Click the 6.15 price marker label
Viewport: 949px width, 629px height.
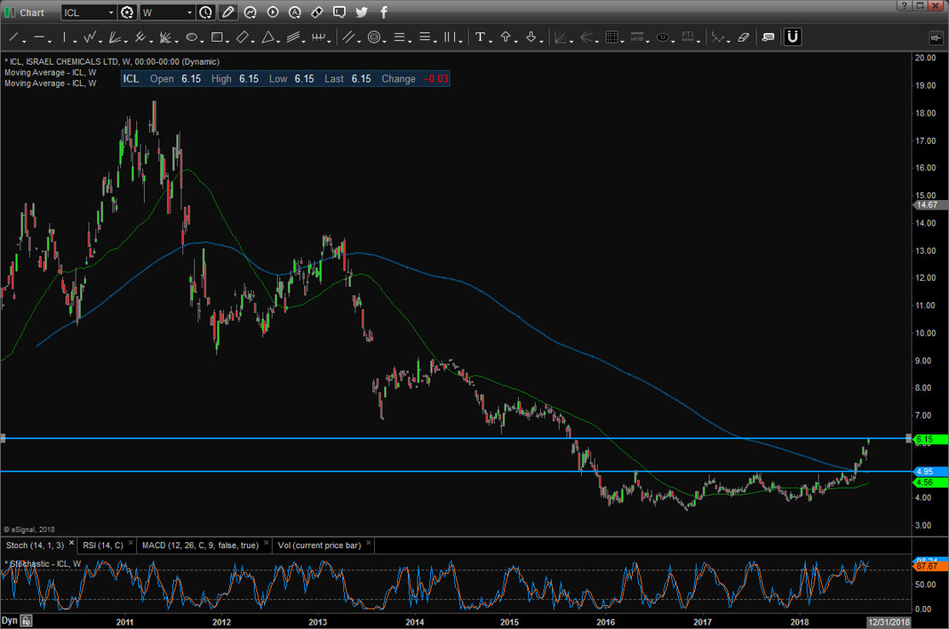coord(930,440)
